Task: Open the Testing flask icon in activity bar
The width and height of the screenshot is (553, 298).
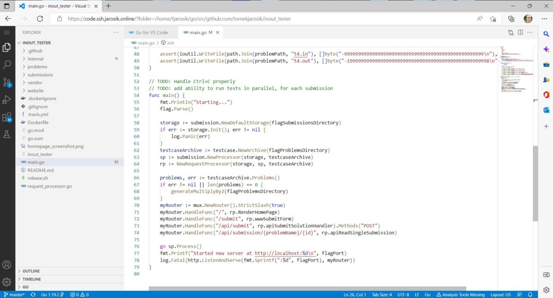Action: [7, 134]
